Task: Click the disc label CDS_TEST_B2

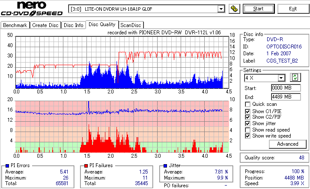Action: 282,61
